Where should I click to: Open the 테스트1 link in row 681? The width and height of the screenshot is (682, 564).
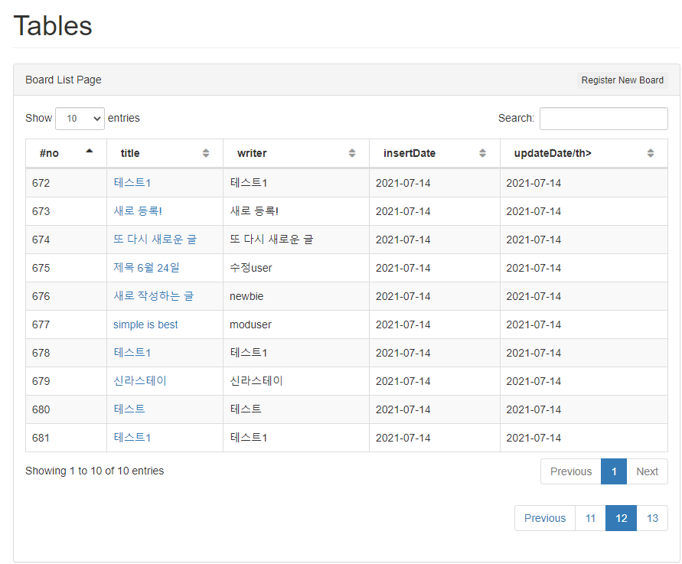(132, 438)
